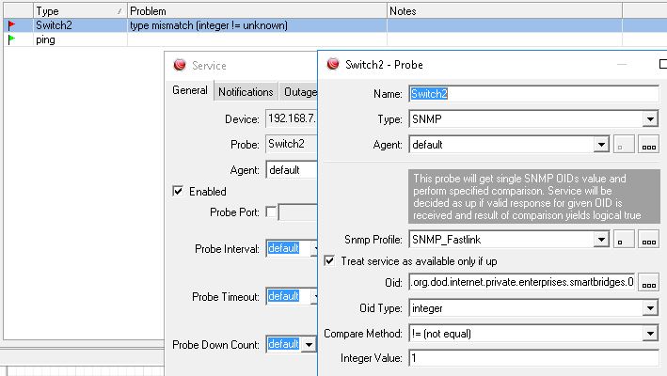Click the Agent field in Service window
The image size is (667, 376).
[292, 170]
